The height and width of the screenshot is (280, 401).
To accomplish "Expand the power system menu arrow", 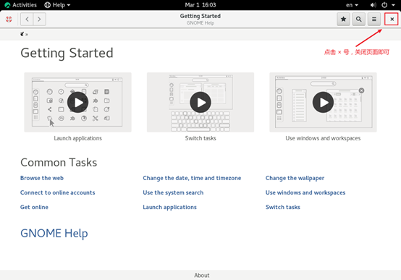I will pos(393,5).
